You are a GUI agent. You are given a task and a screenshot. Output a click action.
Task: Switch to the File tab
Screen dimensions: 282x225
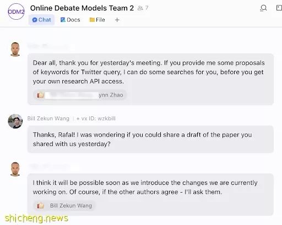pyautogui.click(x=97, y=20)
